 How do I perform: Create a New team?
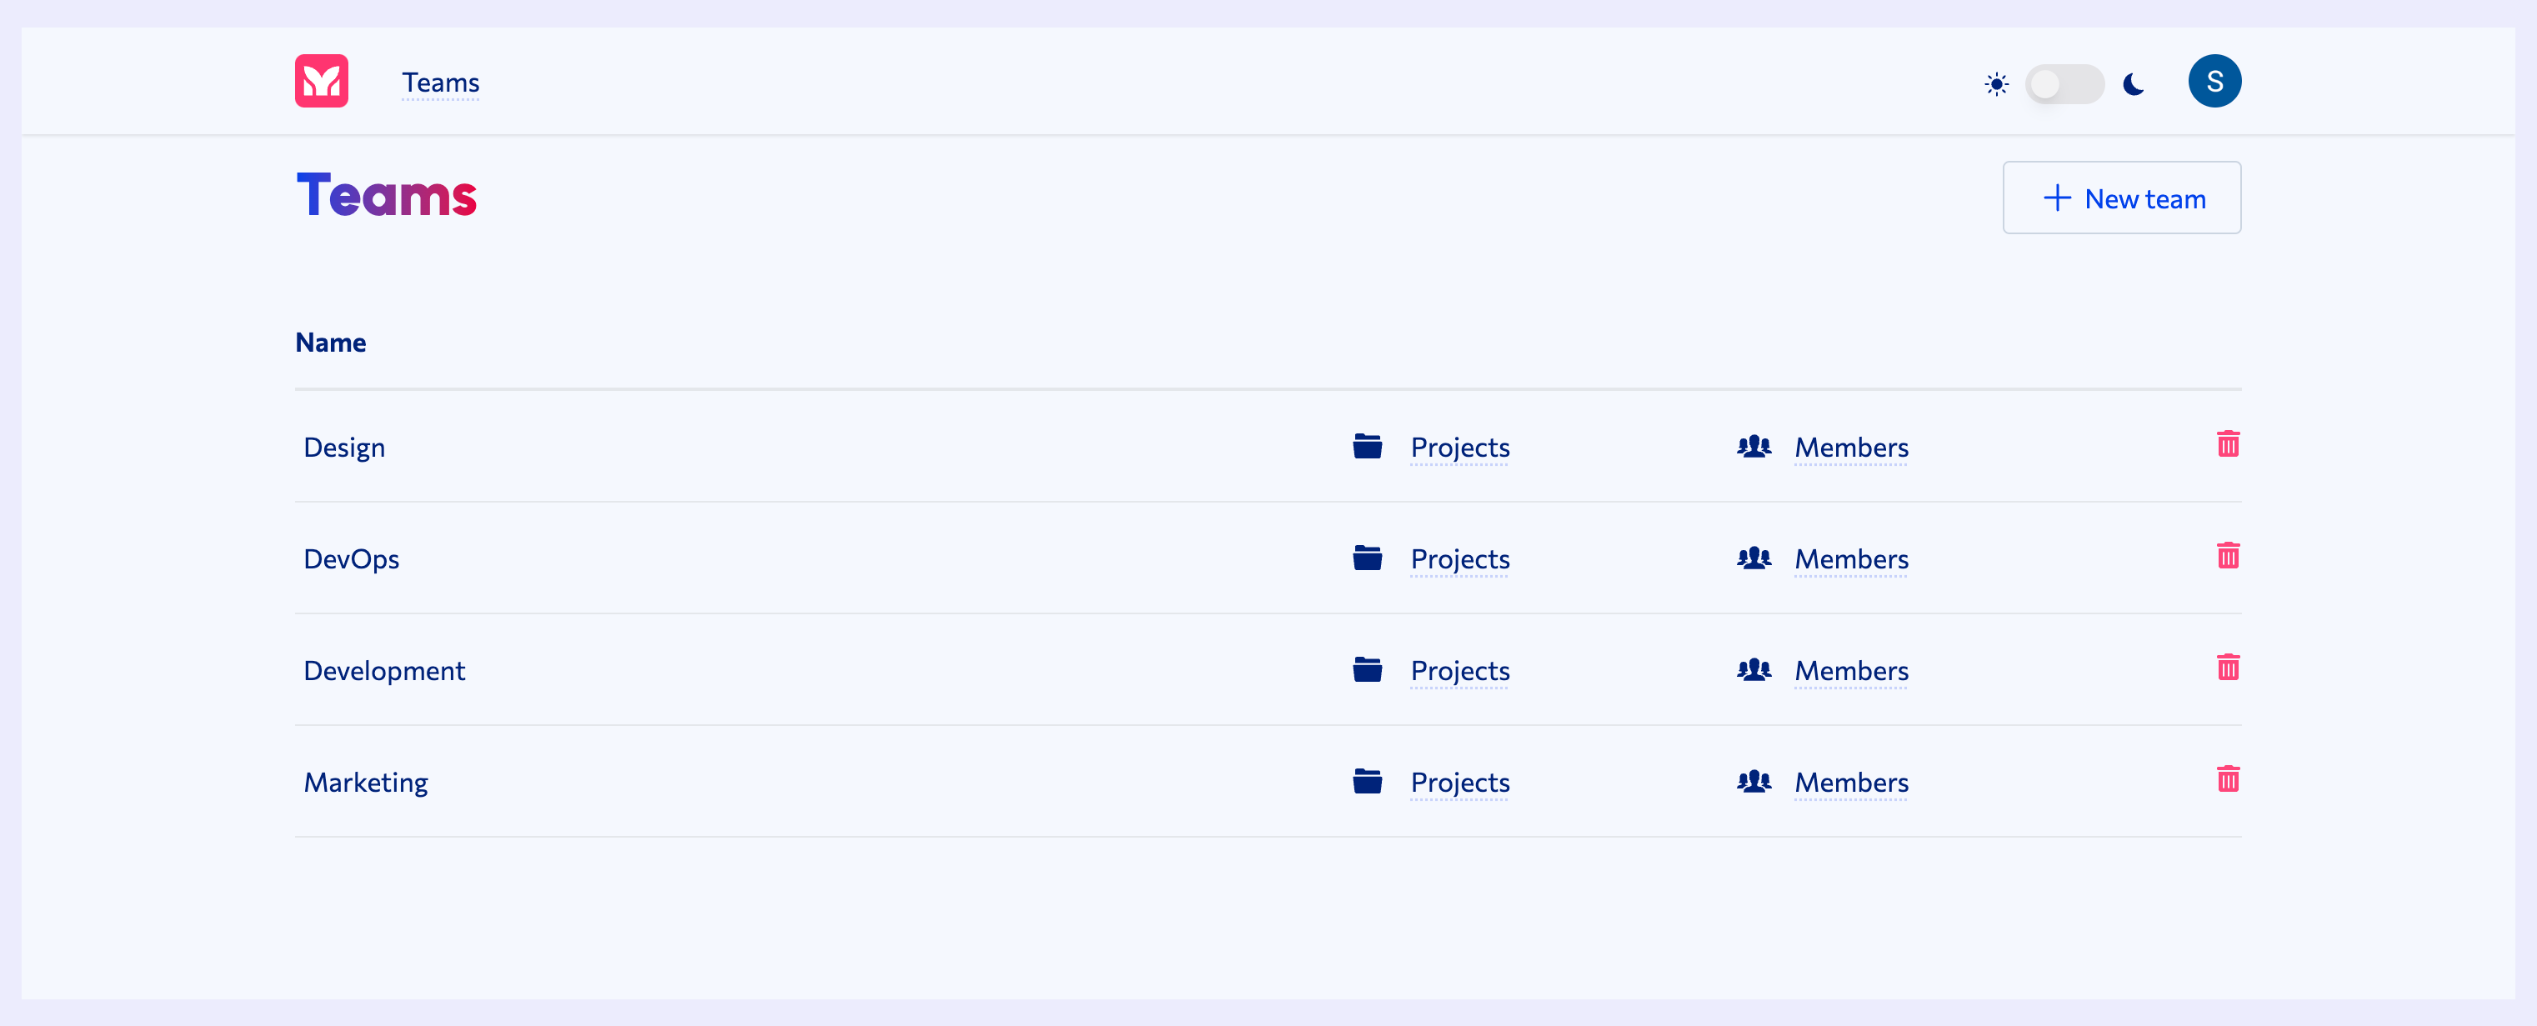point(2121,198)
